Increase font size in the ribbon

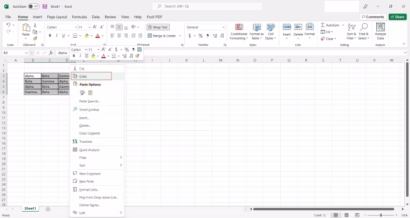[x=95, y=27]
